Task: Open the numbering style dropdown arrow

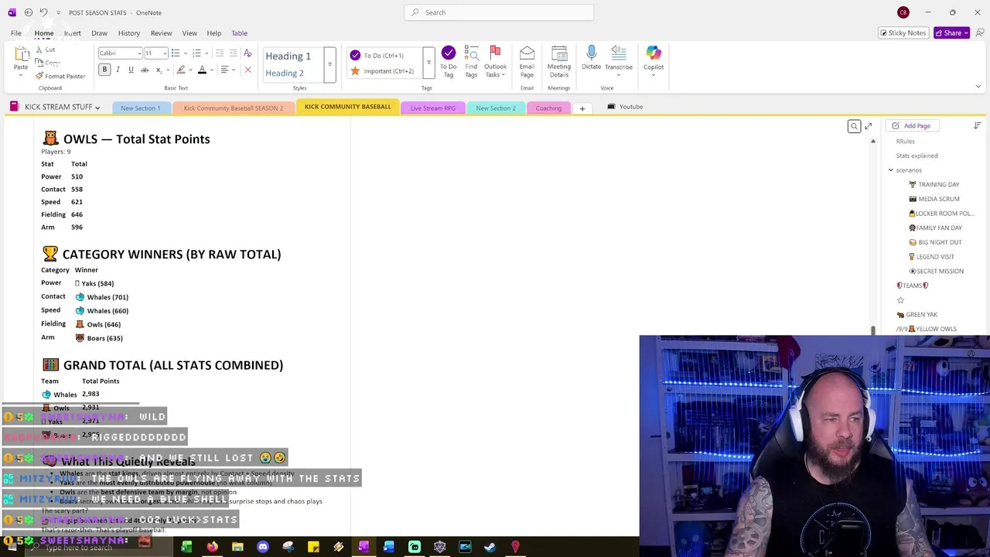Action: point(206,53)
